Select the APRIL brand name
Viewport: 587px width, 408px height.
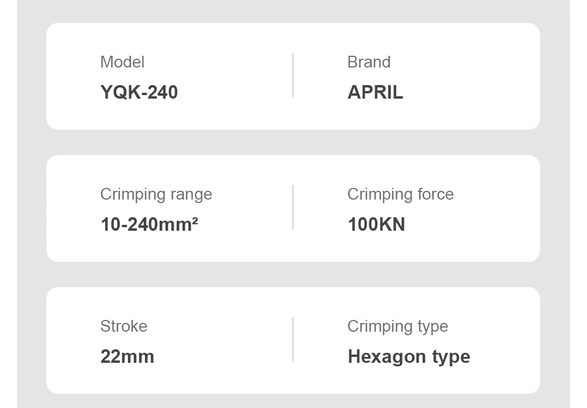(375, 93)
